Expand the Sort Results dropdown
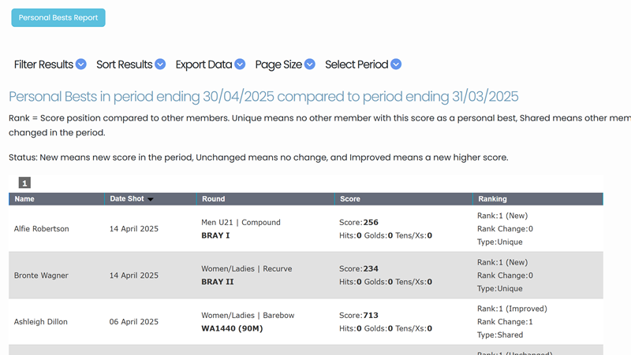631x355 pixels. click(x=131, y=65)
